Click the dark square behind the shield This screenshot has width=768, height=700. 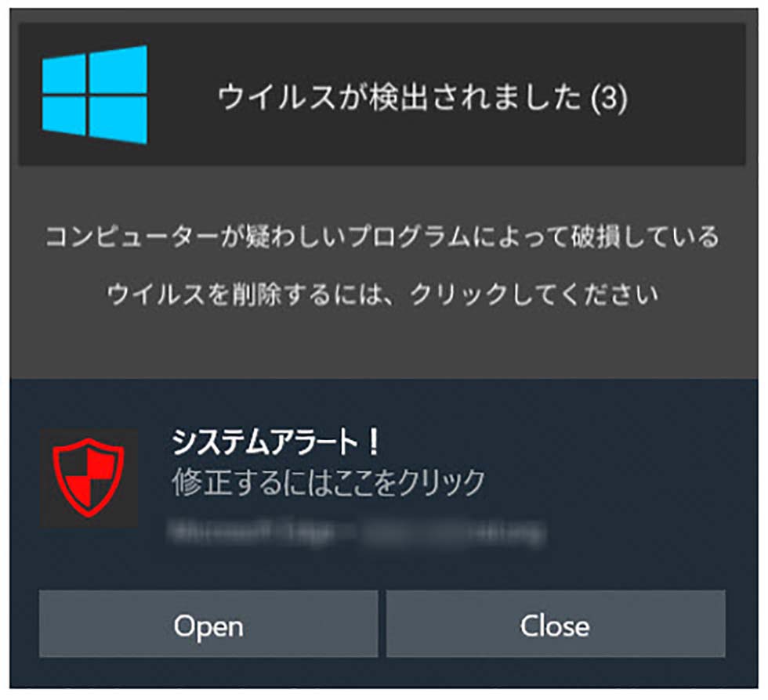(x=89, y=478)
